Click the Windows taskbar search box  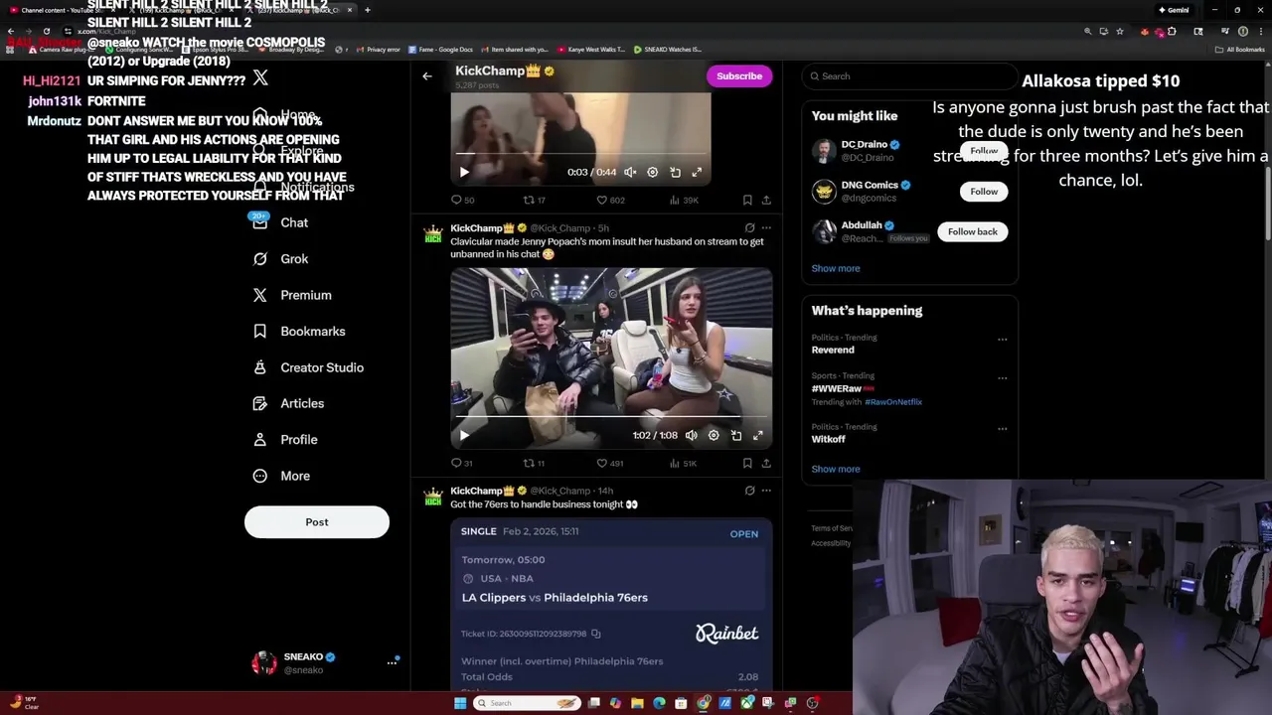click(x=527, y=703)
